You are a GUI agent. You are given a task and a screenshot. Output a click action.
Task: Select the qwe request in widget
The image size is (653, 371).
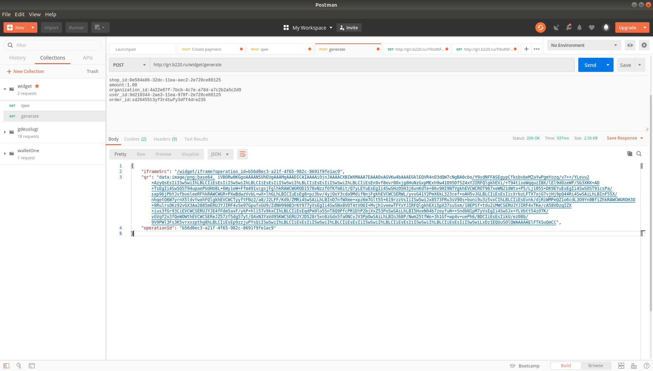pos(55,106)
